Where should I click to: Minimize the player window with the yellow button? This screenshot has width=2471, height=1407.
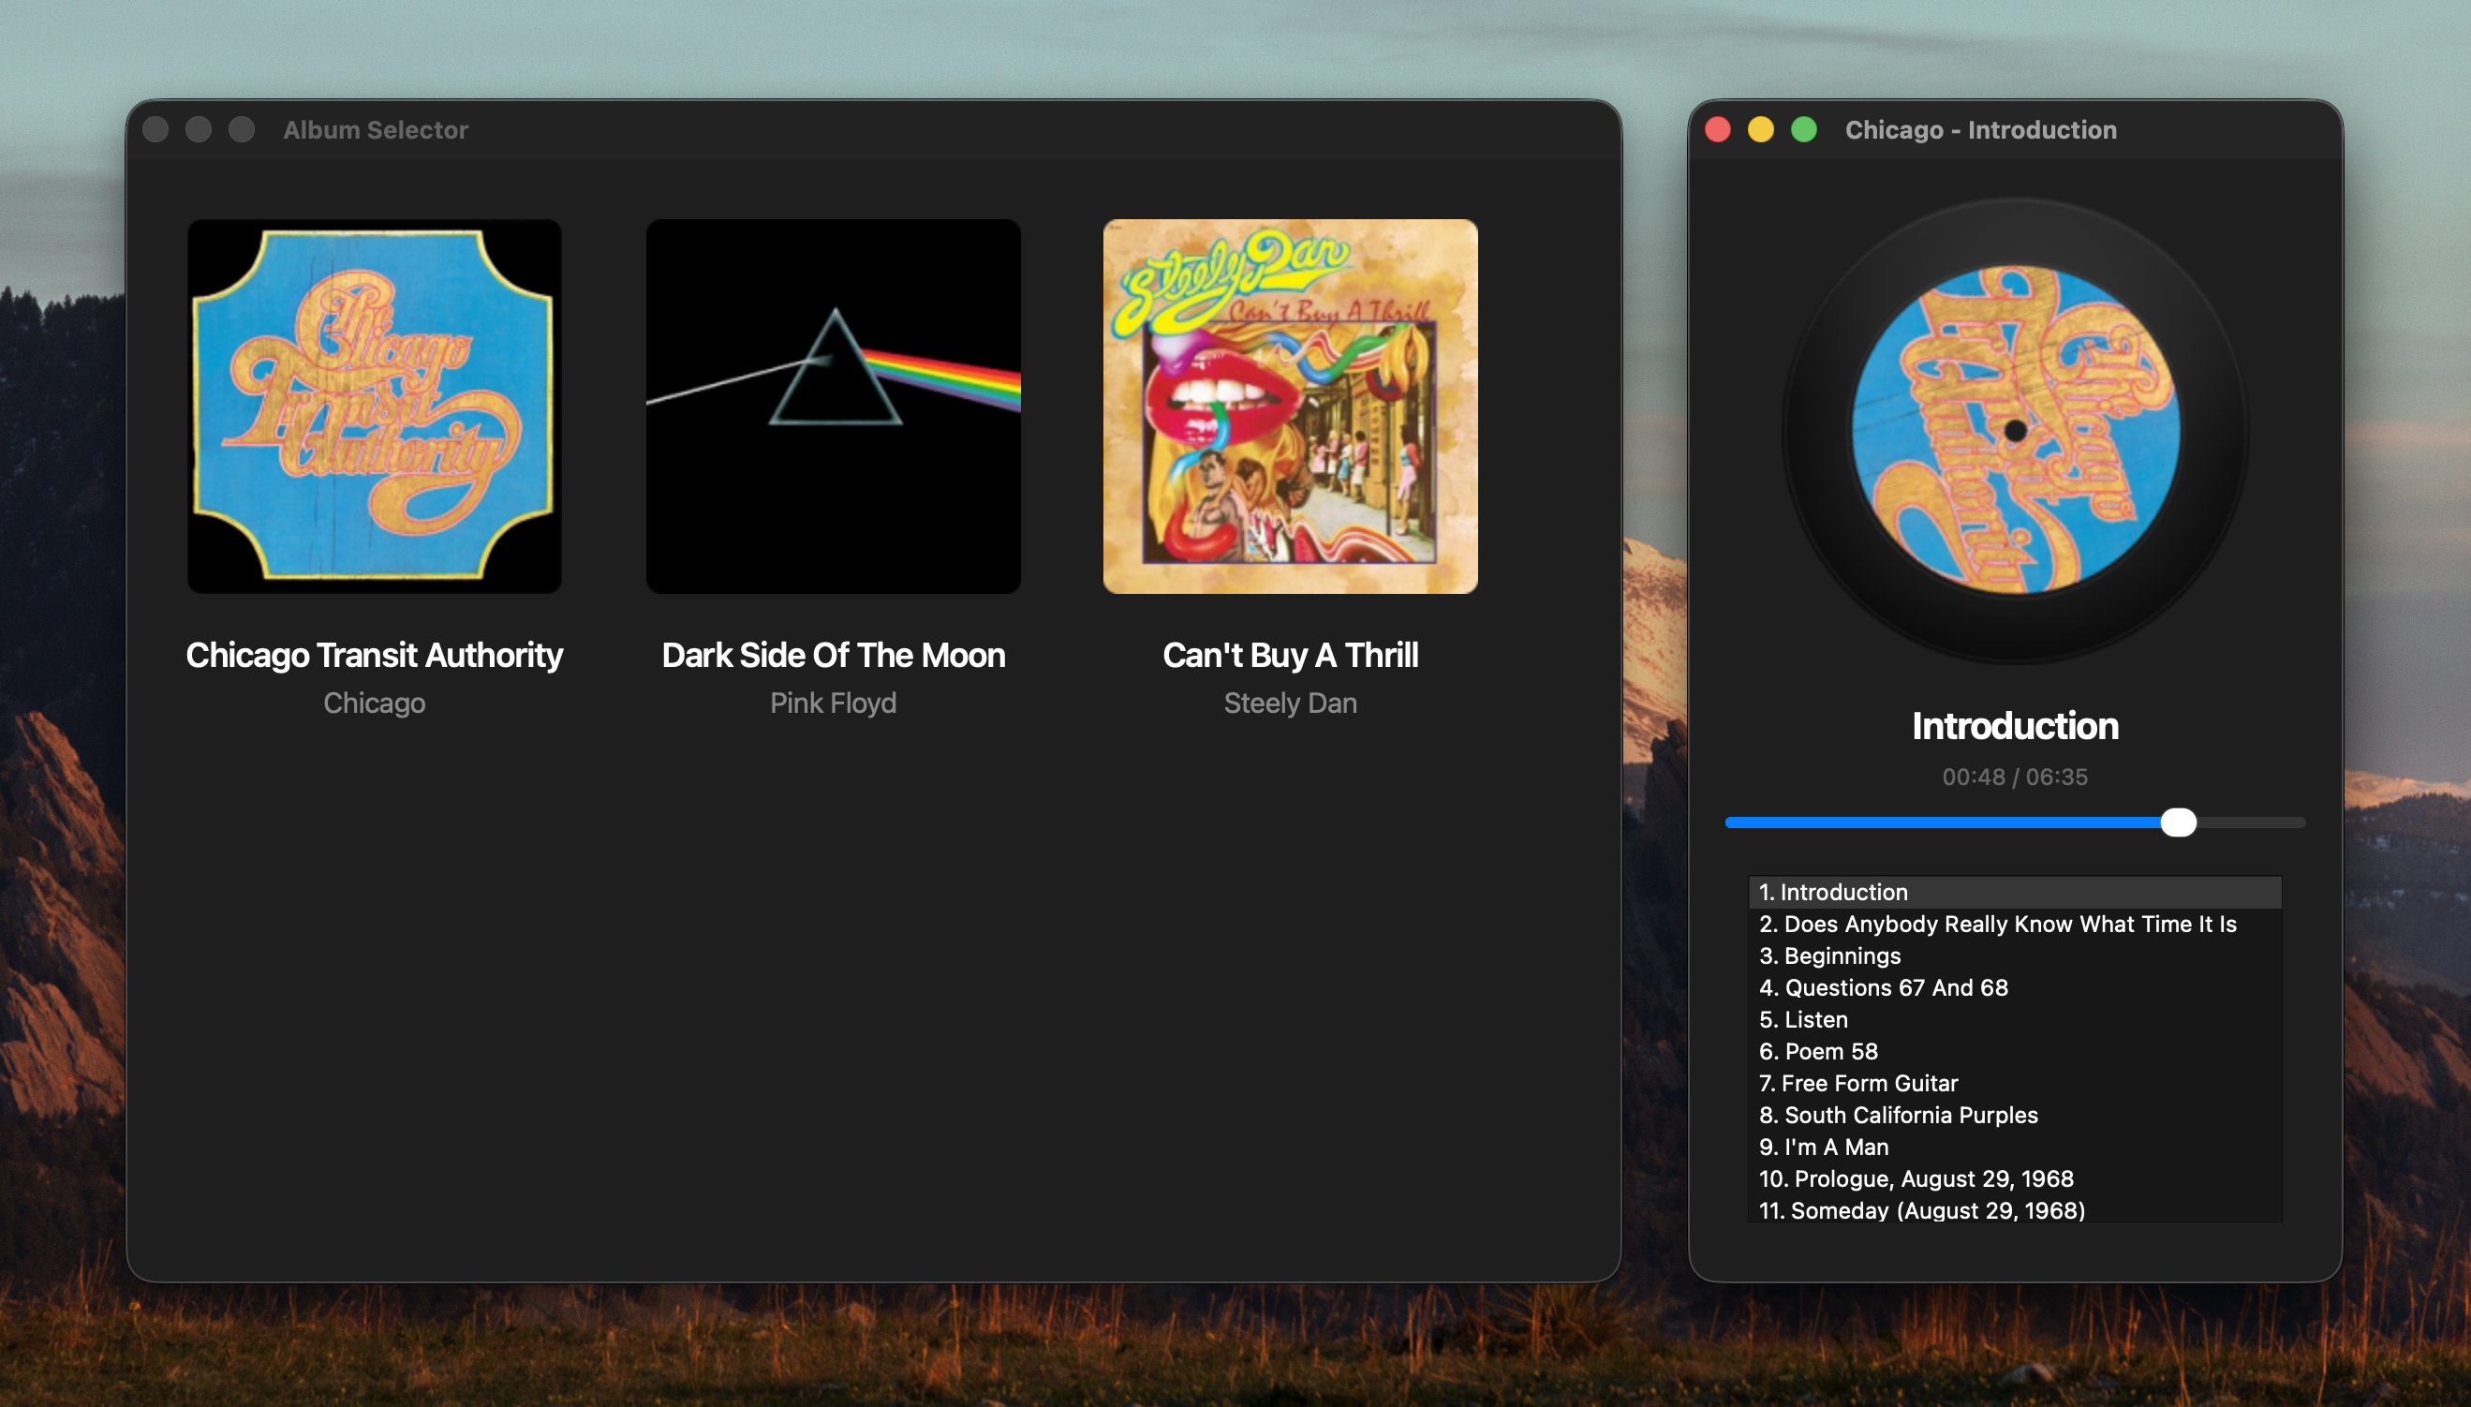pyautogui.click(x=1760, y=129)
